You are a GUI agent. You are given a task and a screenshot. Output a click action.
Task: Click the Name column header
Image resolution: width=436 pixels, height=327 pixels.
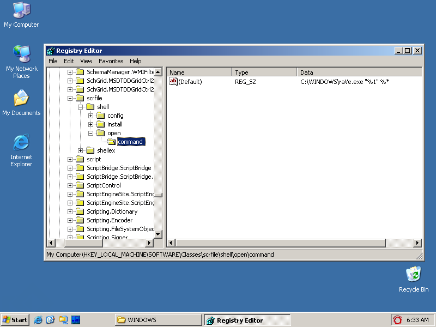click(199, 72)
